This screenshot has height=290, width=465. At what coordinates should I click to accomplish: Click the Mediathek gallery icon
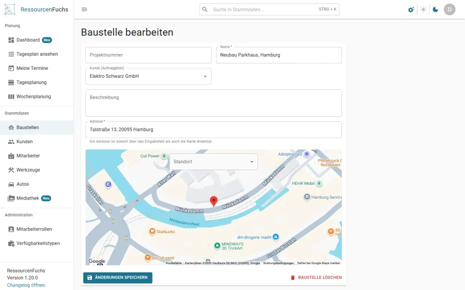click(11, 198)
